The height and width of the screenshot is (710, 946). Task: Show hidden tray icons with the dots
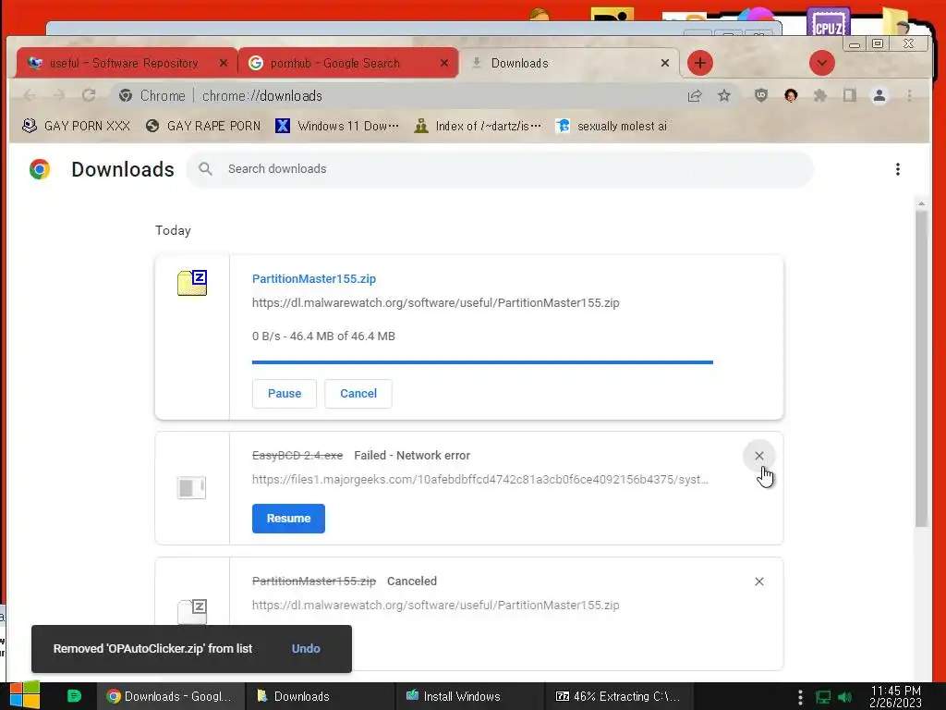800,697
